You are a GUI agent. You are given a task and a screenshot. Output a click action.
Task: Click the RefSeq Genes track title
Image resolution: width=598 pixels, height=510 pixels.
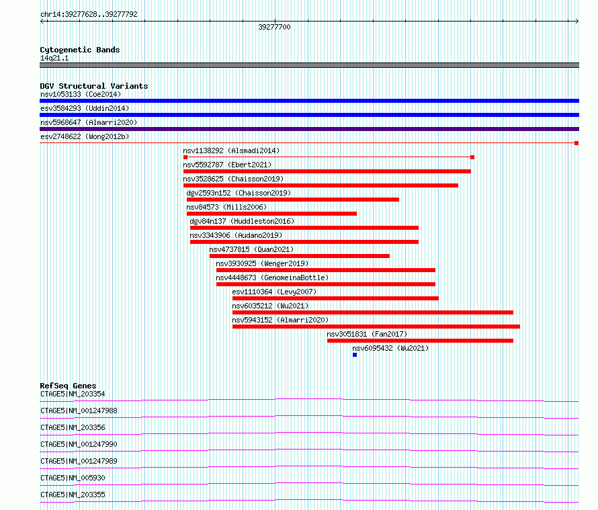click(68, 386)
